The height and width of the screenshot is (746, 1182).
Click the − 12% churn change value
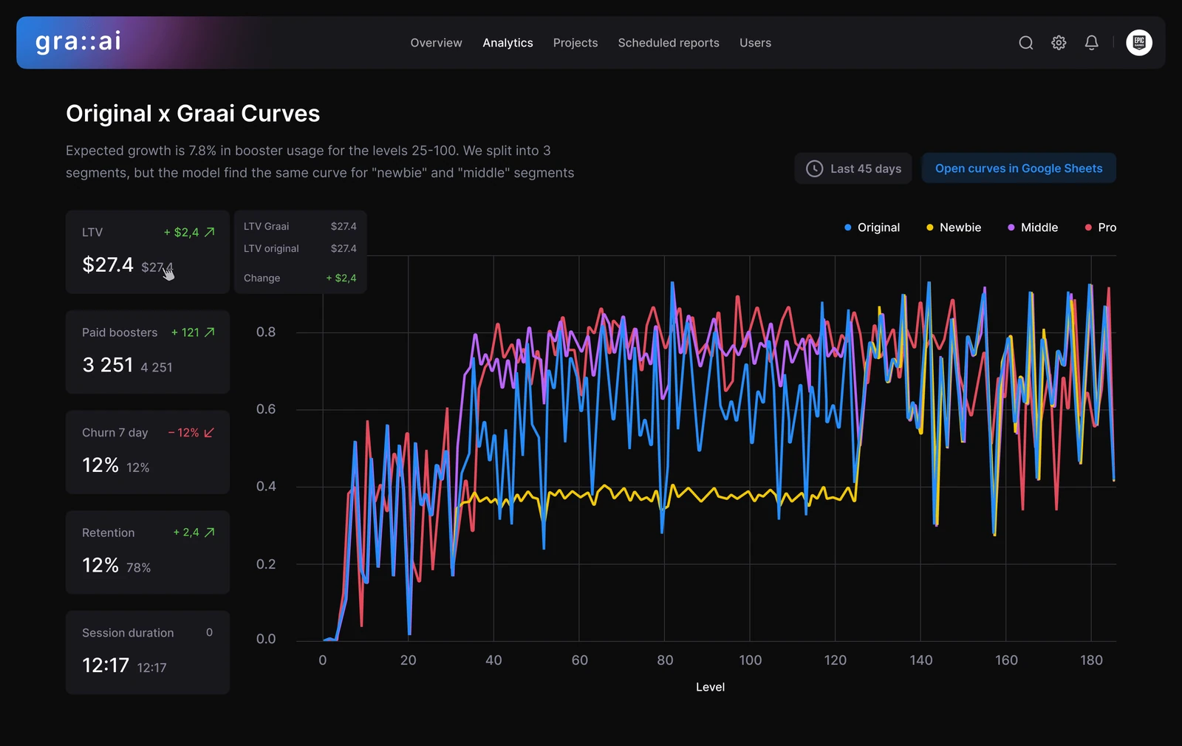183,433
